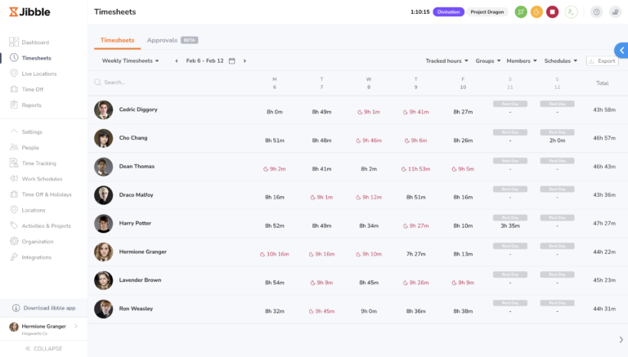Screen dimensions: 628x357
Task: Open the Weekly Timesheets dropdown
Action: (130, 61)
